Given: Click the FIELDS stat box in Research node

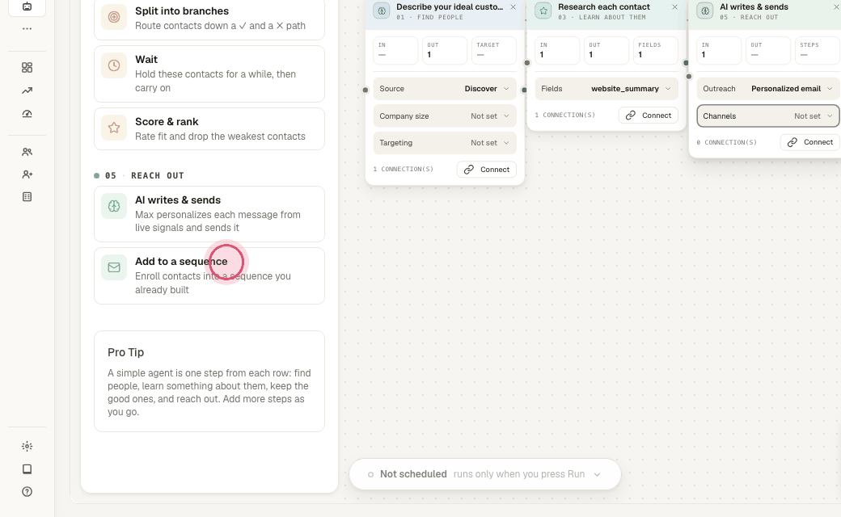Looking at the screenshot, I should click(656, 50).
